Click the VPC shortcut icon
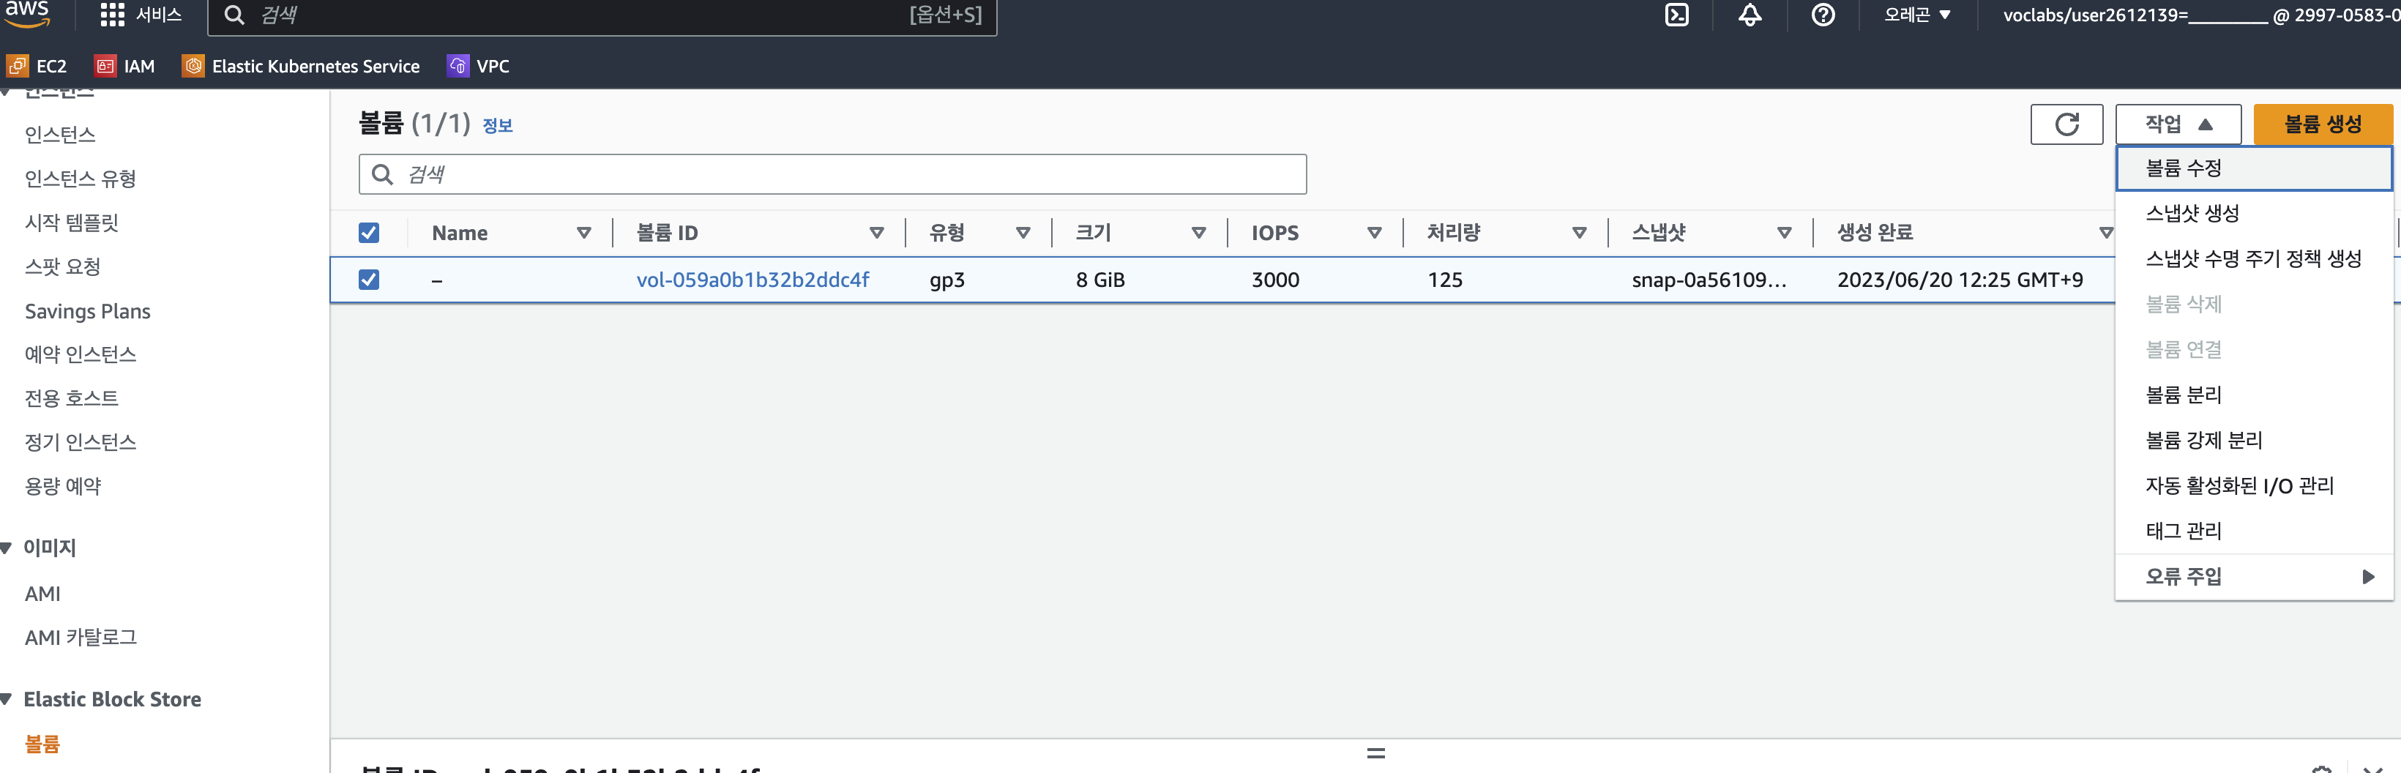This screenshot has height=773, width=2401. click(x=458, y=66)
